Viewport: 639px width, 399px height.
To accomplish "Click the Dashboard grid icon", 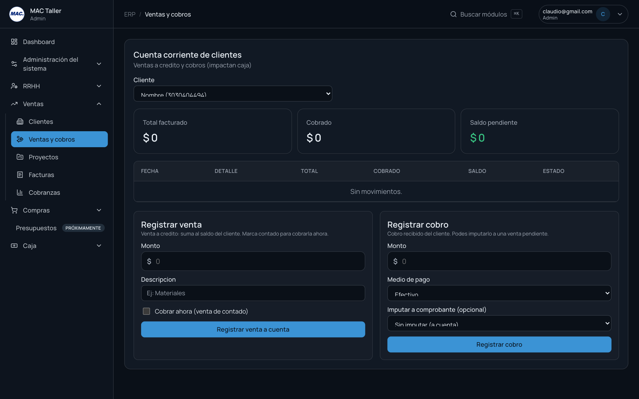I will [14, 42].
